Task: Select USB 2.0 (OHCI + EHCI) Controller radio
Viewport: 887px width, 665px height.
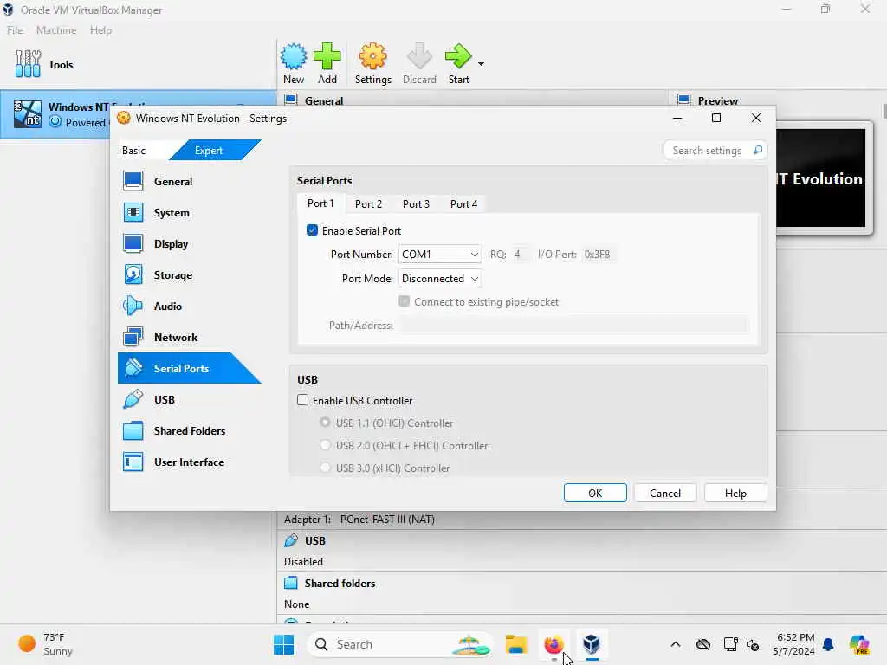Action: [326, 445]
